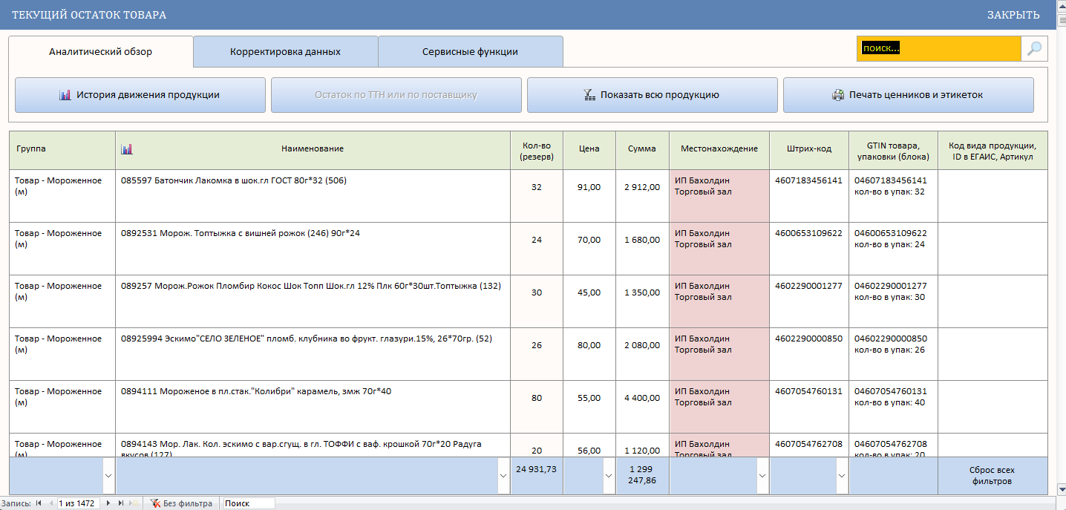The height and width of the screenshot is (510, 1066).
Task: Click the yellow 'поиск...' search field
Action: coord(938,49)
